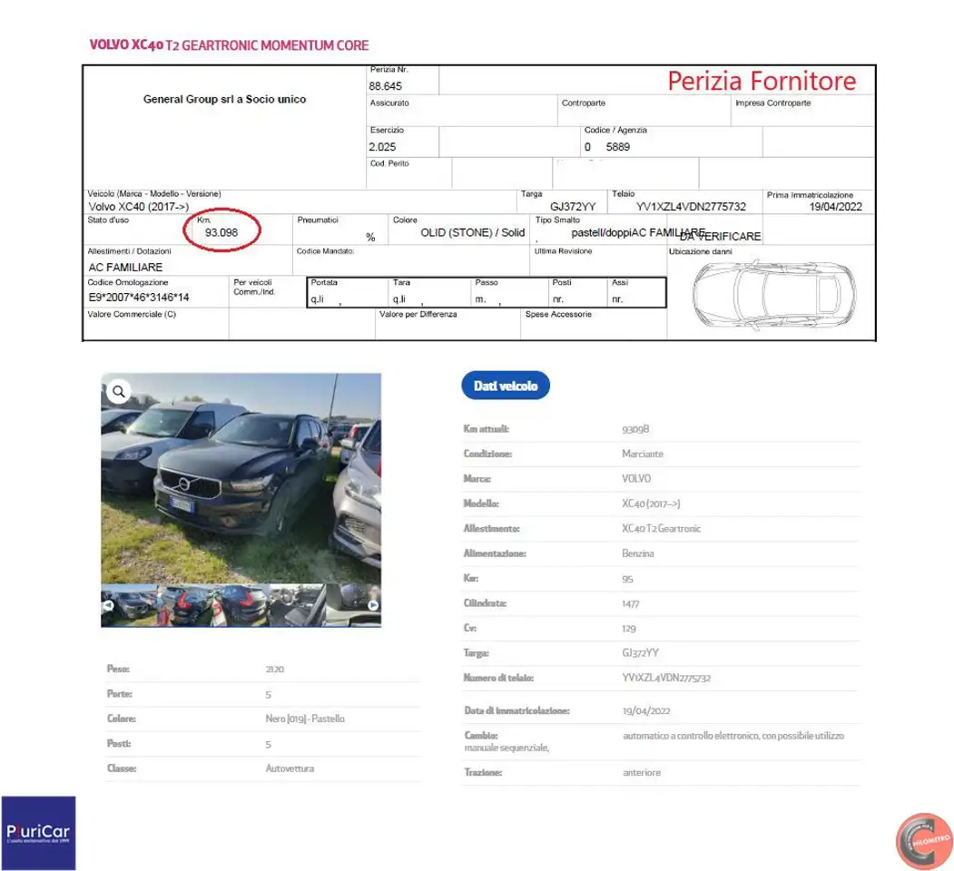Click colore value OLID (STONE) / Solid
Viewport: 954px width, 871px height.
coord(472,232)
